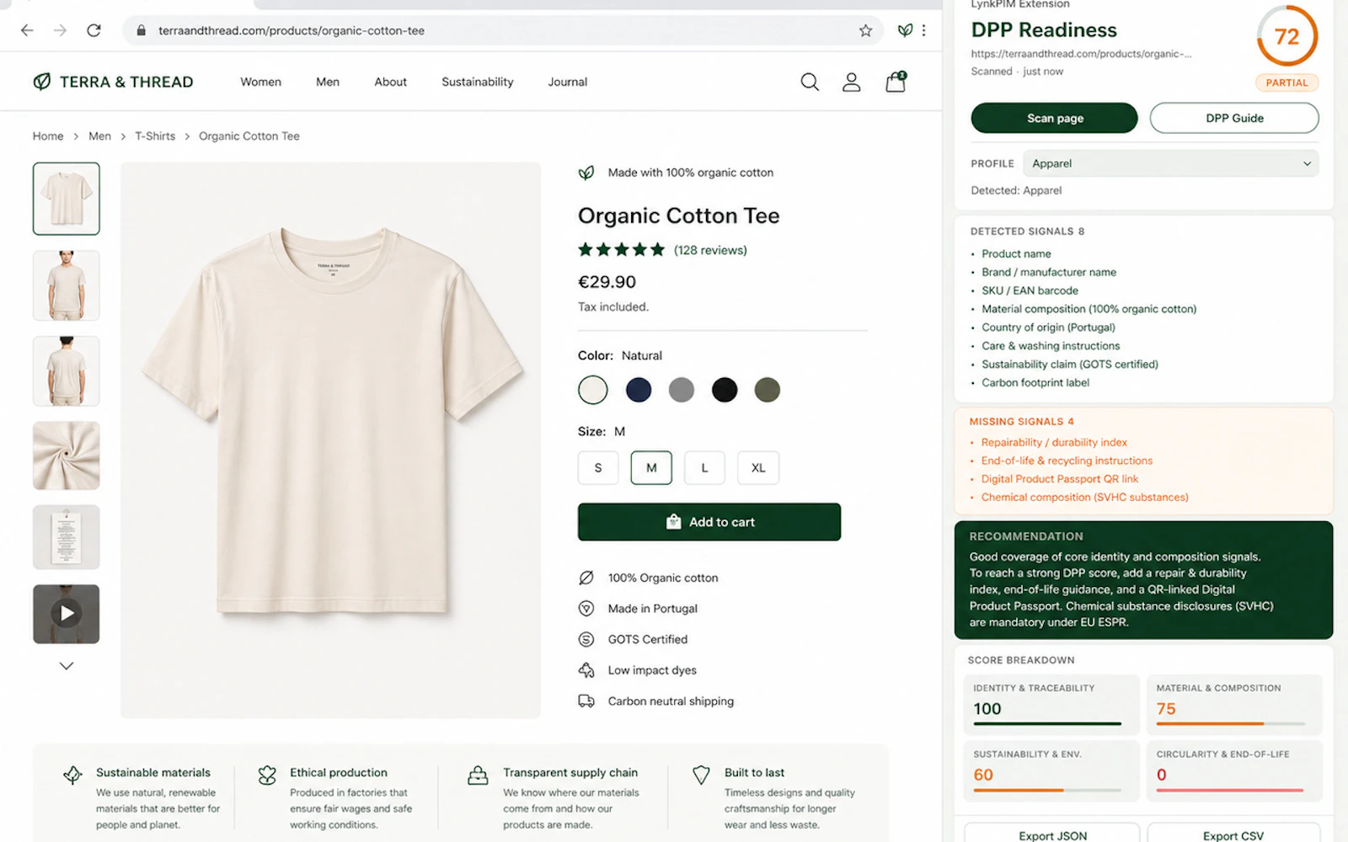Open the Apparel profile dropdown
The image size is (1348, 842).
pos(1171,163)
